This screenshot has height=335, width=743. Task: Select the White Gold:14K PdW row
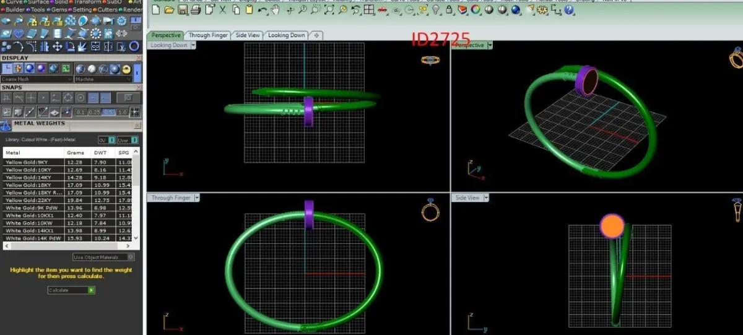68,238
